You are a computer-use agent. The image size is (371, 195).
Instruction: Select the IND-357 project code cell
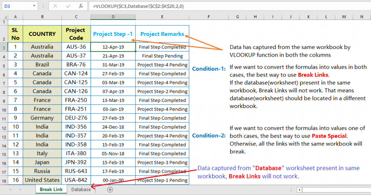pos(76,136)
